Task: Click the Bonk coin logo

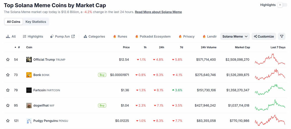Action: coord(29,75)
